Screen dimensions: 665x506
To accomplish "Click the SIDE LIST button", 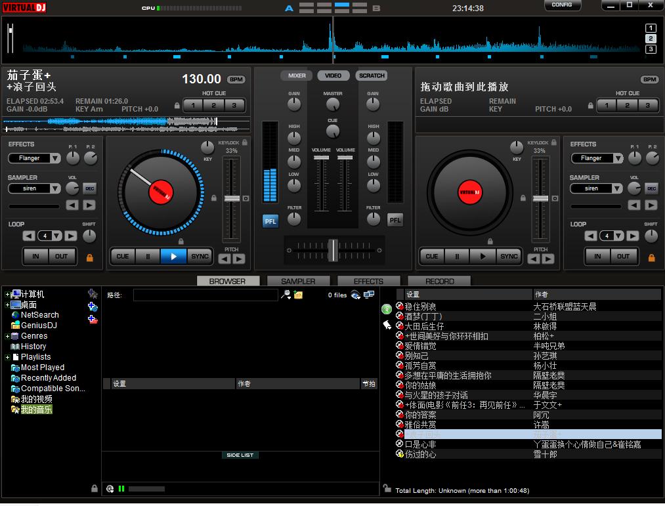I will pyautogui.click(x=240, y=455).
